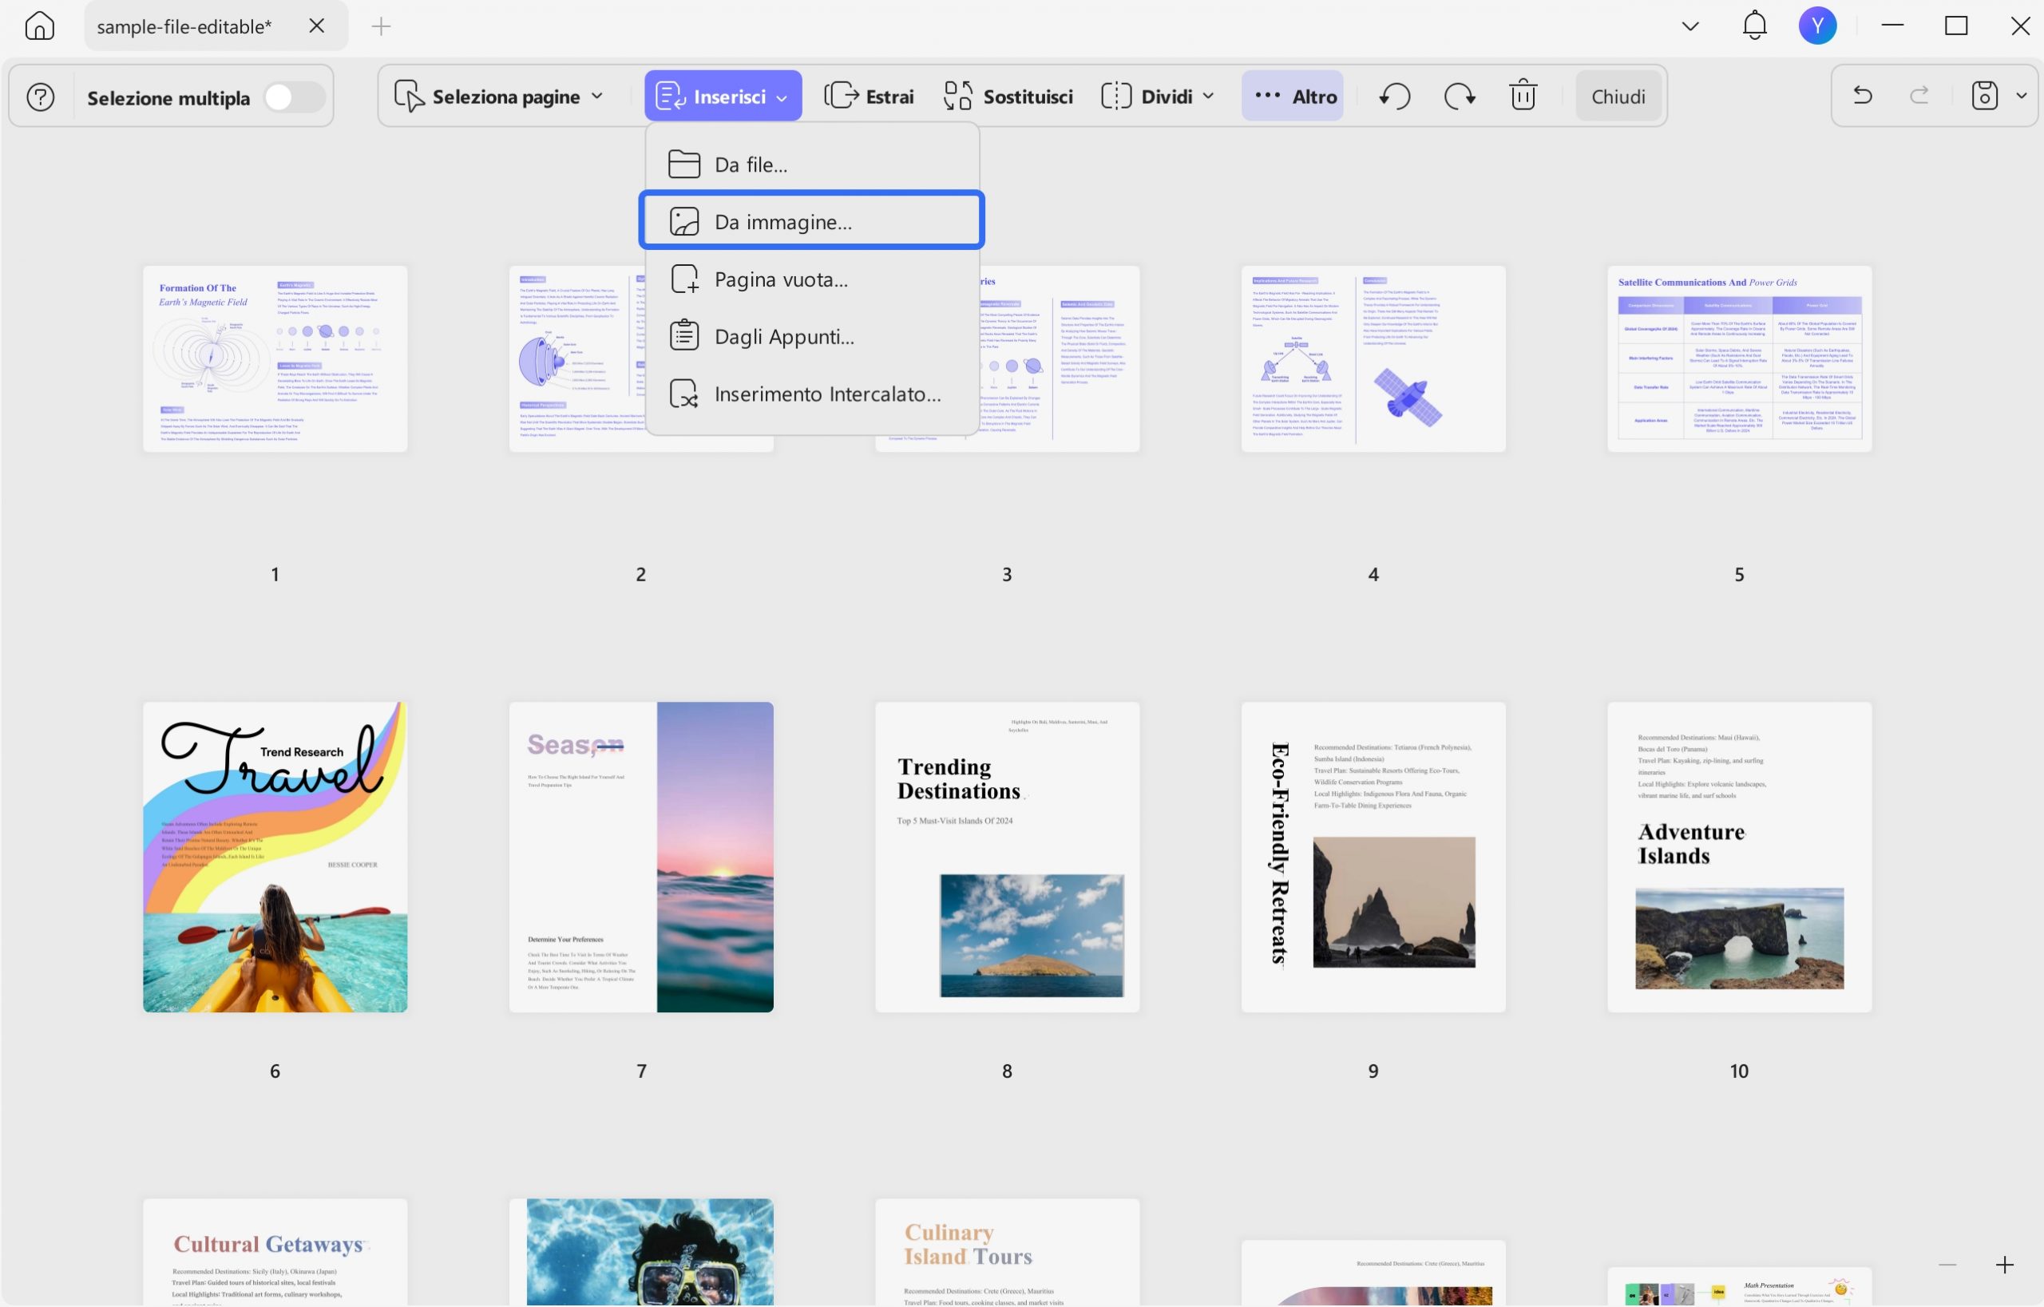Zoom in thumbnails with plus icon

click(x=2004, y=1265)
